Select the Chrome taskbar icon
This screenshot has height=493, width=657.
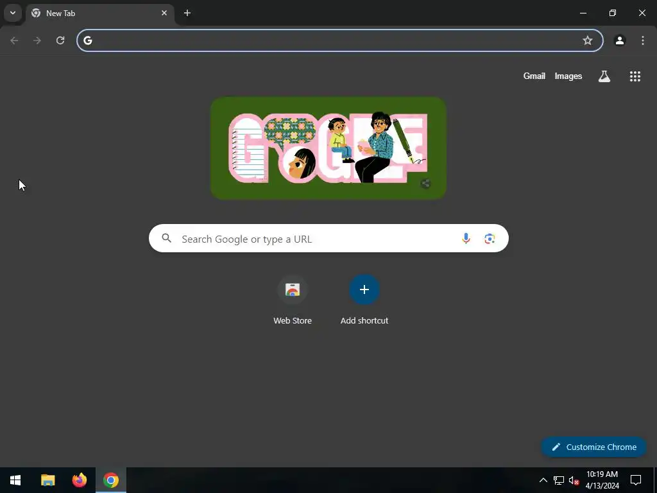pyautogui.click(x=111, y=480)
